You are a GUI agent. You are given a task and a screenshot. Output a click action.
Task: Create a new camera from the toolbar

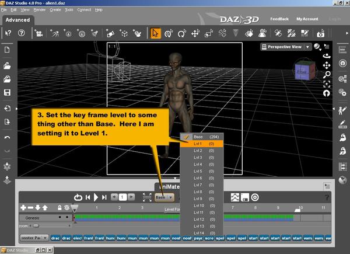(x=38, y=33)
